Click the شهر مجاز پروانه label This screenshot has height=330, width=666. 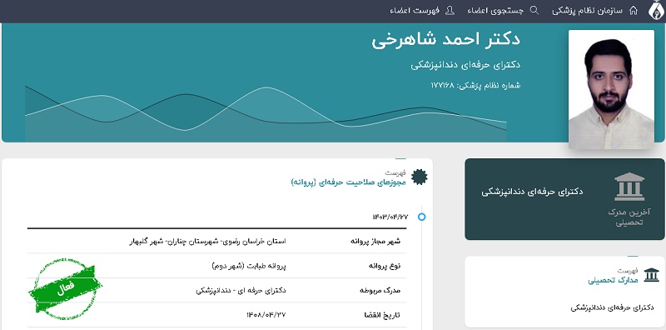click(375, 242)
